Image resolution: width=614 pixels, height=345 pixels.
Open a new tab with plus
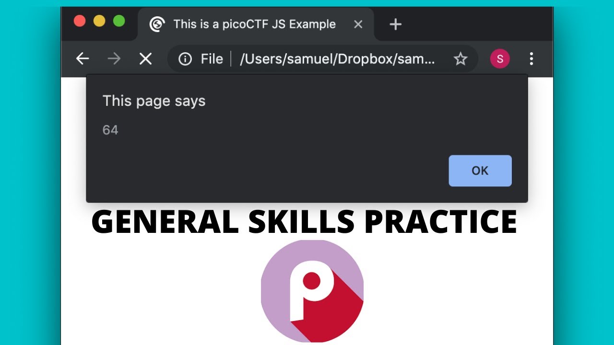(x=395, y=24)
